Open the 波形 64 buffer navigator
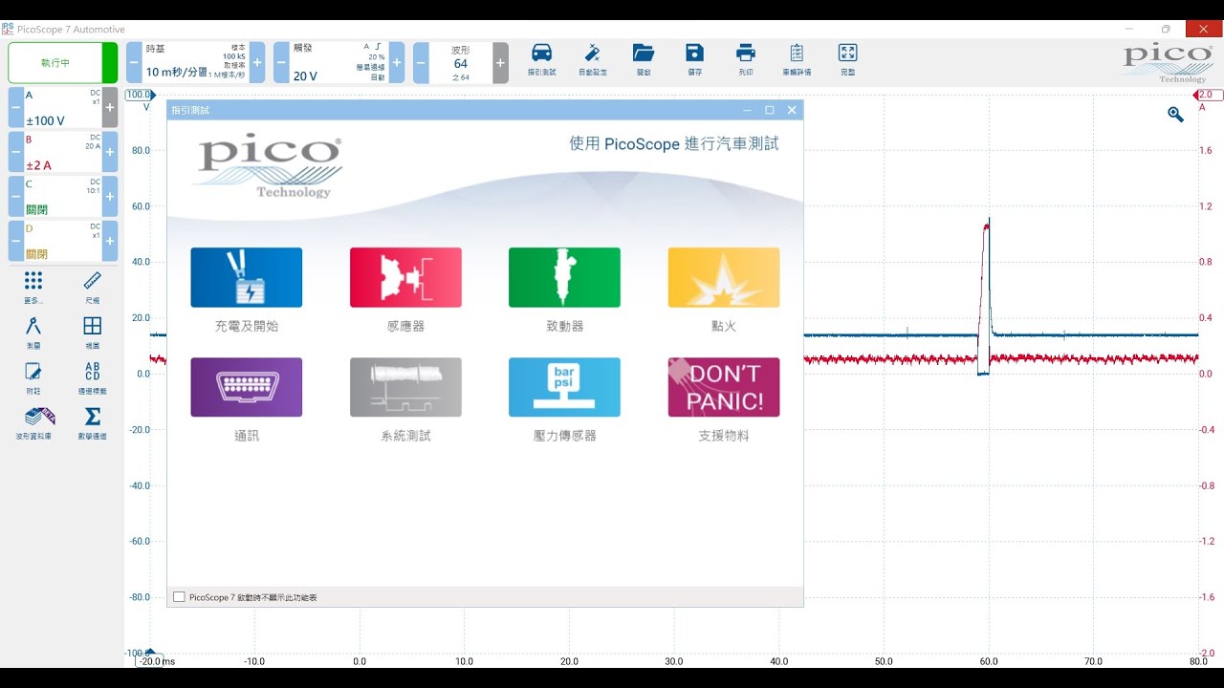 point(461,62)
